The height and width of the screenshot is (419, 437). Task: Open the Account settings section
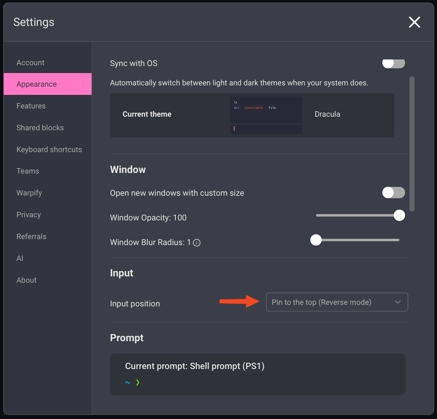(30, 63)
